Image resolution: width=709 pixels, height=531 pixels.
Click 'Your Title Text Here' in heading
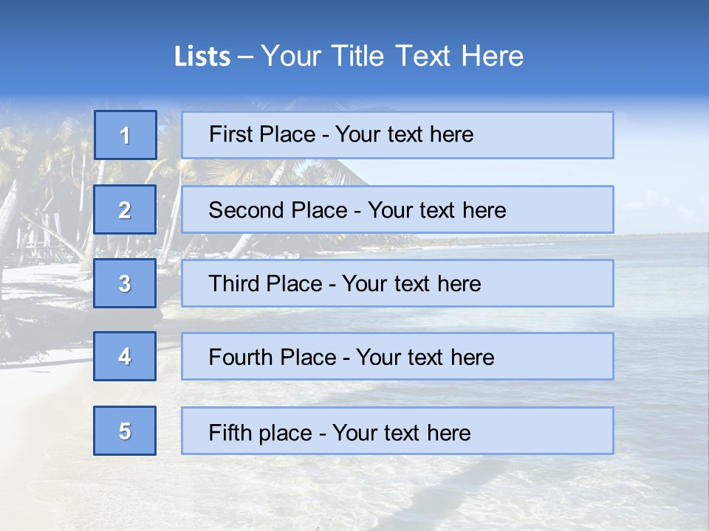tap(392, 57)
